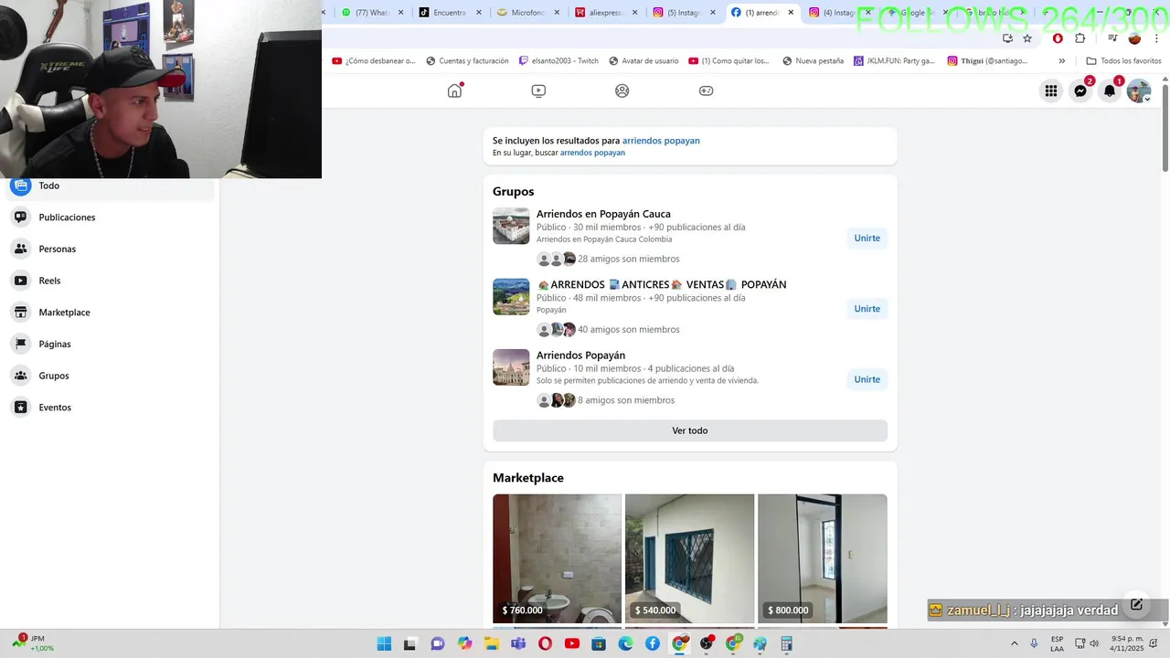Select the Reels filter

coord(111,281)
